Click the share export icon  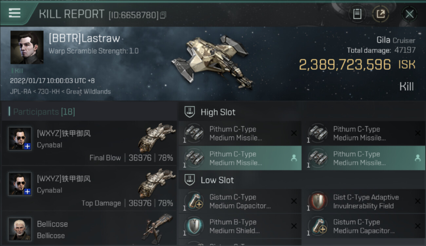point(381,14)
